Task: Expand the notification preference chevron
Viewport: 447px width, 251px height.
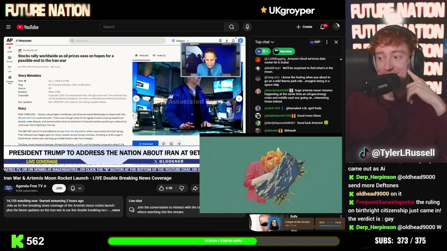Action: coord(80,188)
